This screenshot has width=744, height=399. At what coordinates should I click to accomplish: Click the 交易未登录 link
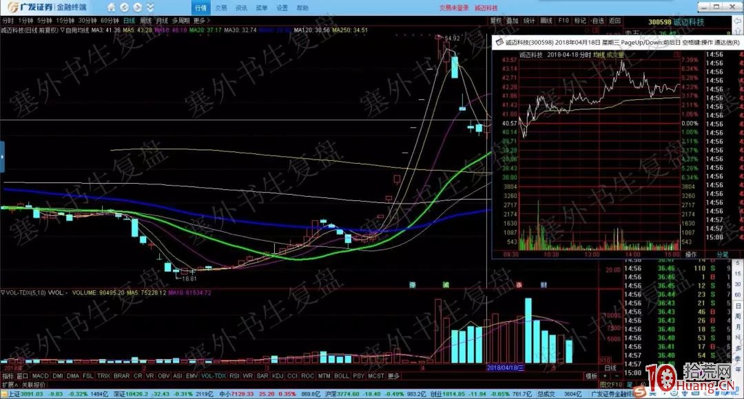(453, 8)
